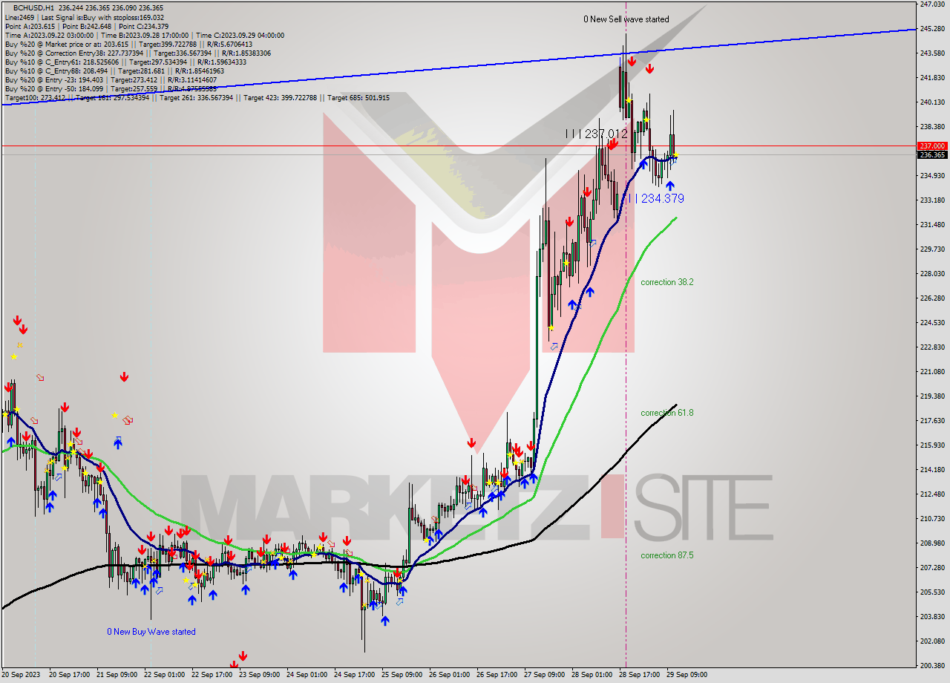950x683 pixels.
Task: Click the 210.730 price axis value
Action: click(x=931, y=519)
